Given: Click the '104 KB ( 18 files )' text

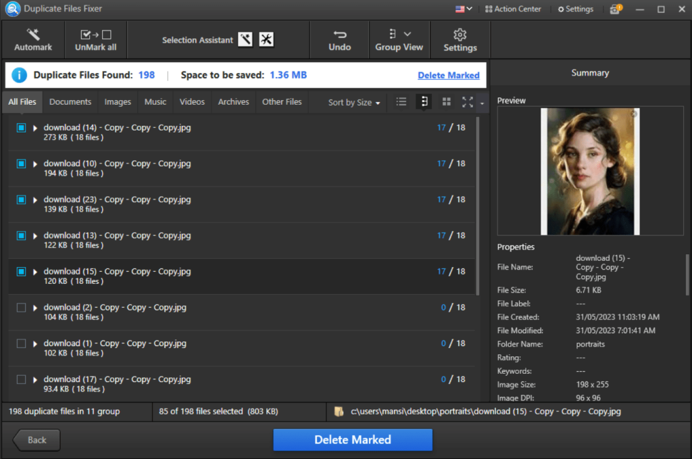Looking at the screenshot, I should [x=74, y=317].
